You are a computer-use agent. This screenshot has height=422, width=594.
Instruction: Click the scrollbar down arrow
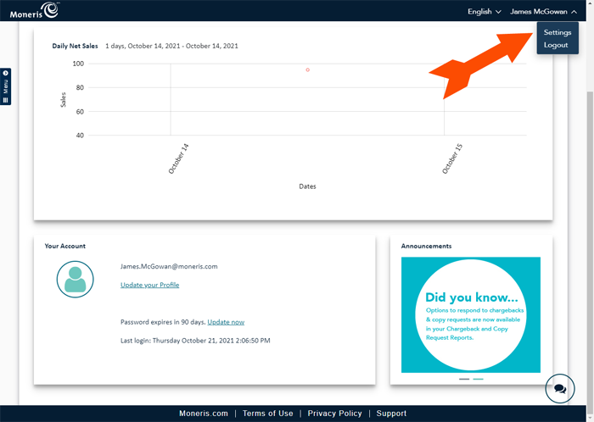coord(589,399)
